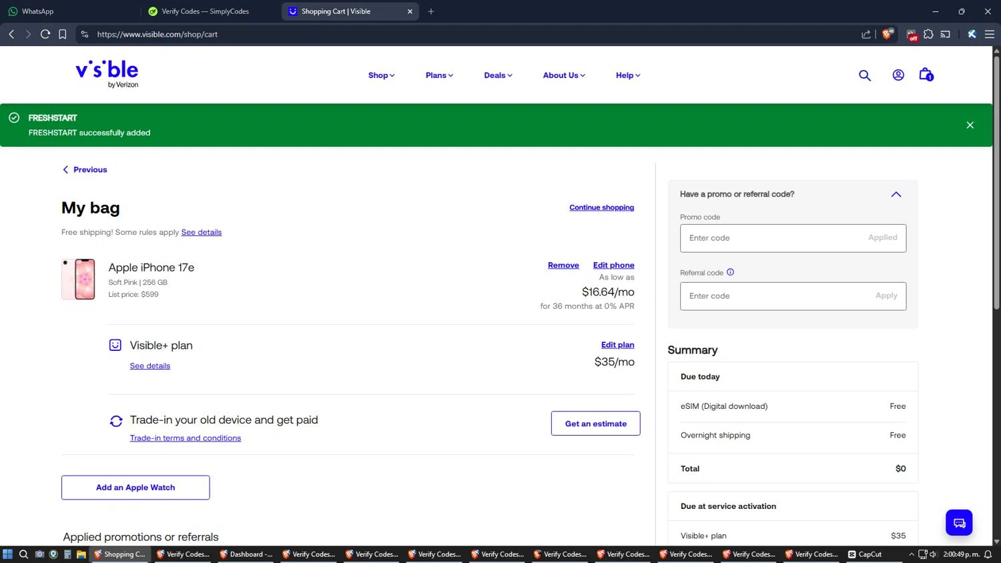Viewport: 1001px width, 563px height.
Task: Click Edit phone link
Action: point(613,265)
